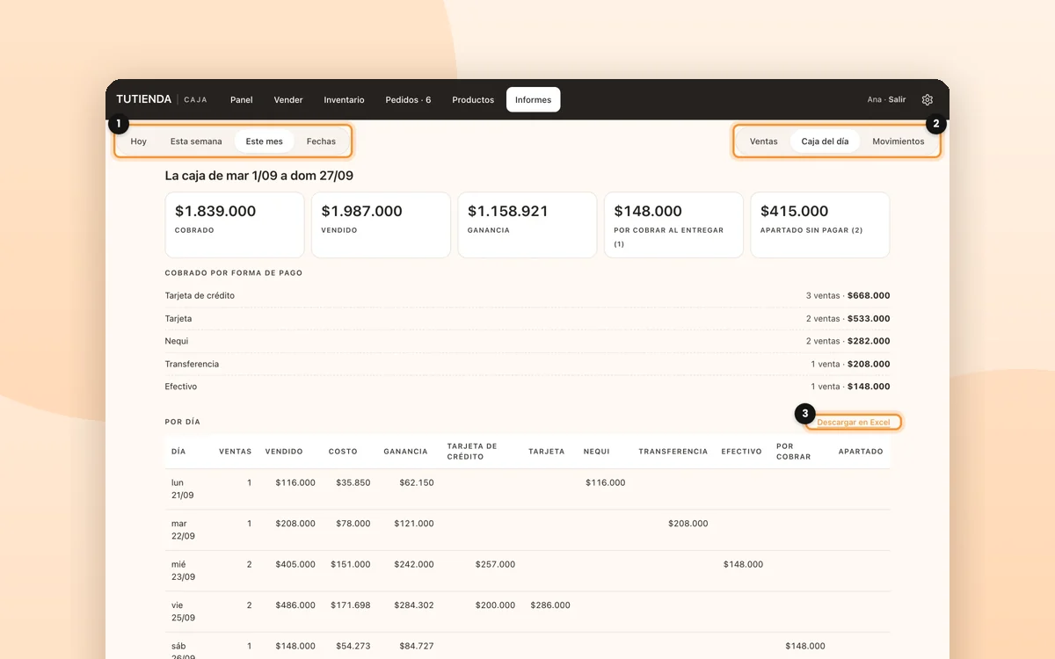Click the $1.839.000 Cobrado card

pos(235,225)
